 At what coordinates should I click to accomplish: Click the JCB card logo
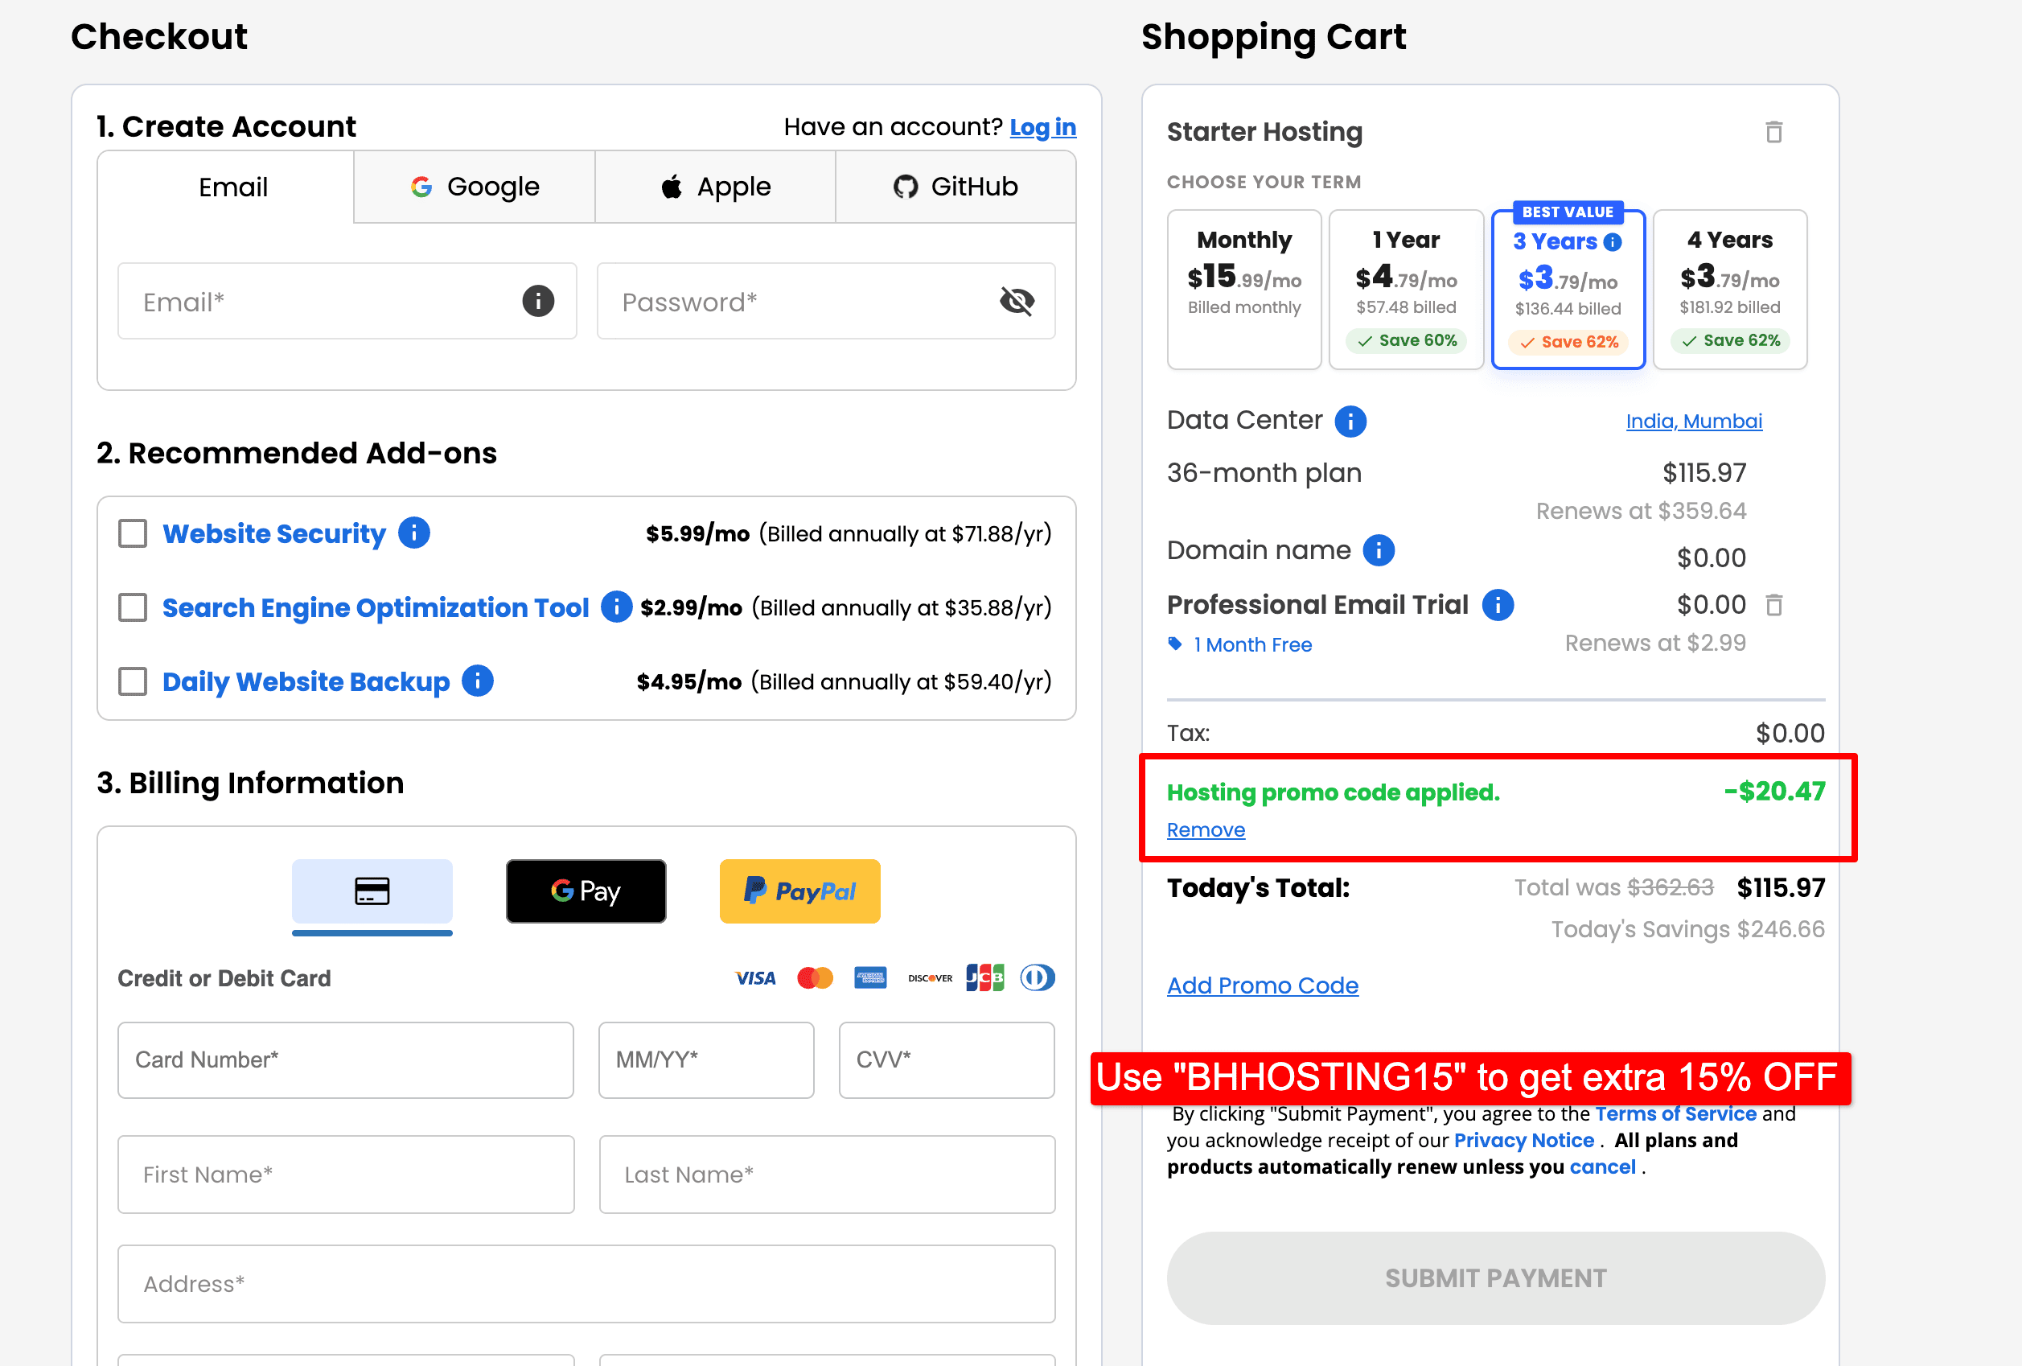[984, 978]
